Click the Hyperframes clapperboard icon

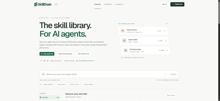123,31
